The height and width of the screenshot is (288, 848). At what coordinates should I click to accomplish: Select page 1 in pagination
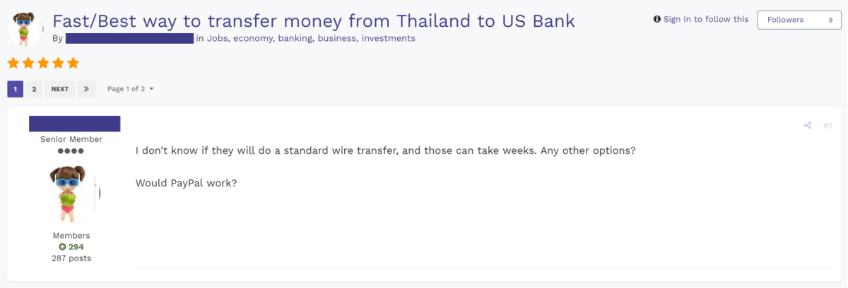16,89
